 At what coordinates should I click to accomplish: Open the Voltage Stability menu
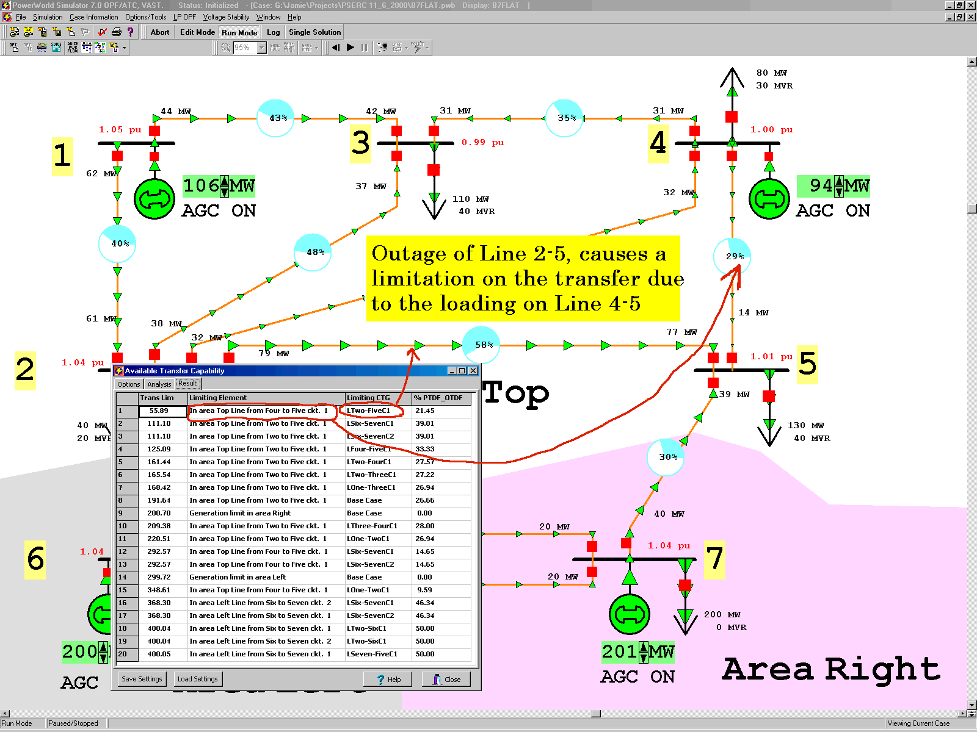pyautogui.click(x=226, y=17)
